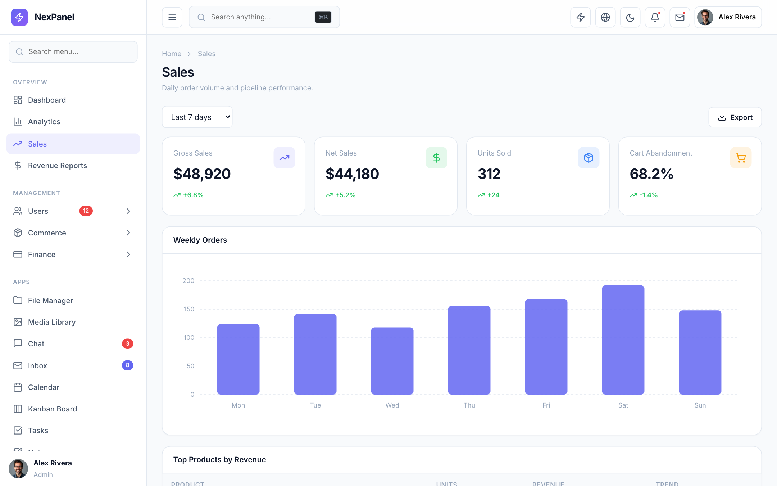Open Alex Rivera Admin profile at sidebar bottom
Viewport: 777px width, 486px height.
click(73, 468)
